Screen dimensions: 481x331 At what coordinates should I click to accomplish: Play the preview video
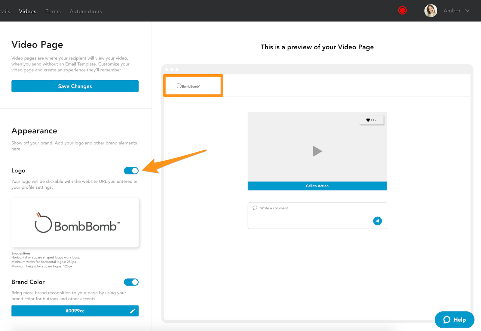tap(317, 151)
